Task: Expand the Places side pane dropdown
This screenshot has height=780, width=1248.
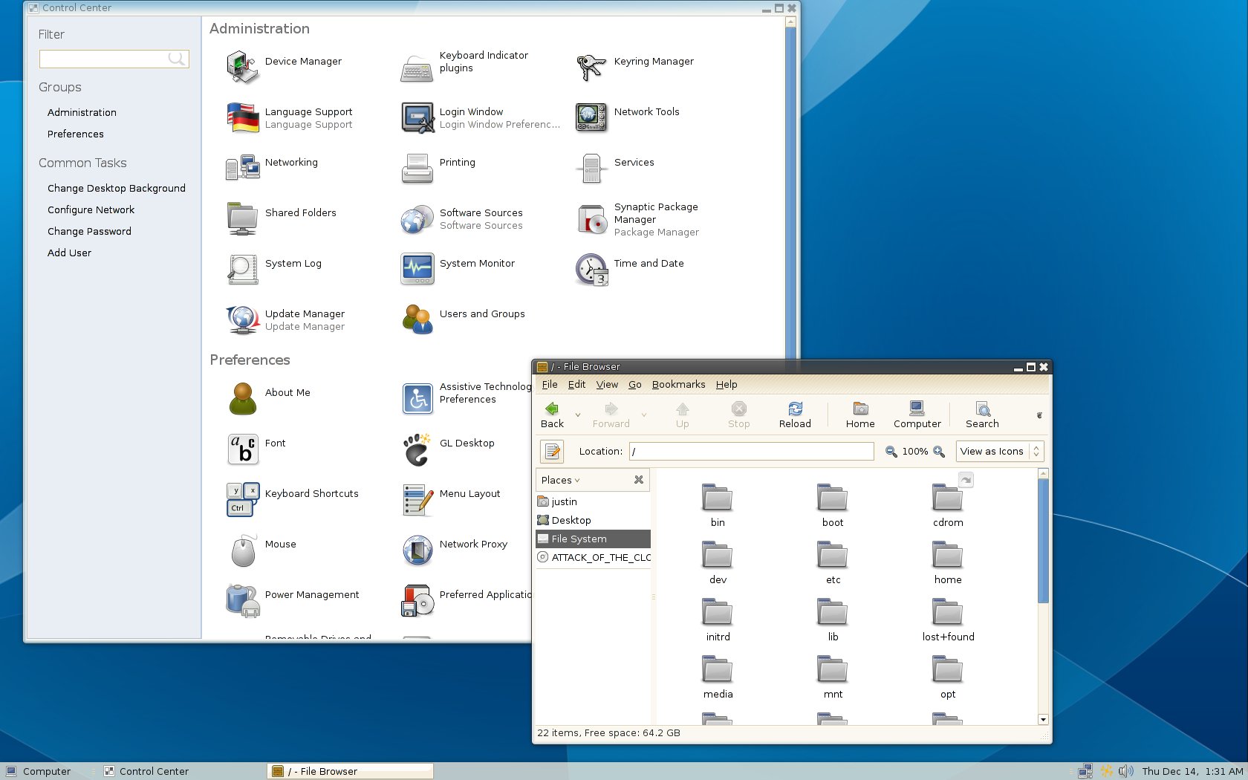Action: click(561, 480)
